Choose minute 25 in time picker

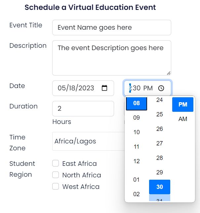(159, 114)
